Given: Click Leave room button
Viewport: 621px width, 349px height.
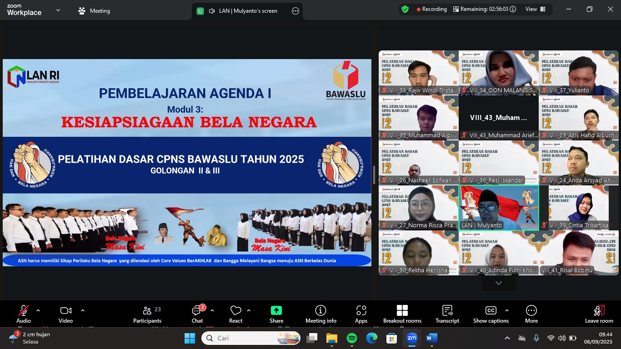Looking at the screenshot, I should tap(599, 314).
